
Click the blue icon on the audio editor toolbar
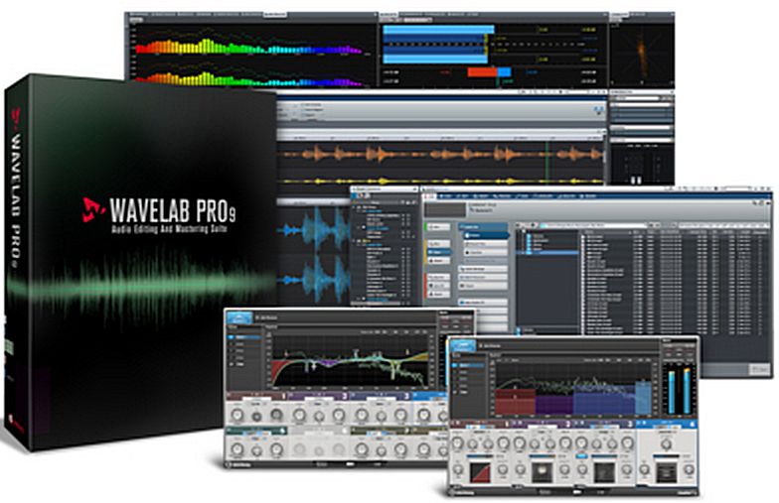point(598,111)
